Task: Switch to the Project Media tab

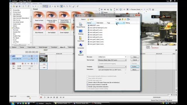Action: [31, 47]
